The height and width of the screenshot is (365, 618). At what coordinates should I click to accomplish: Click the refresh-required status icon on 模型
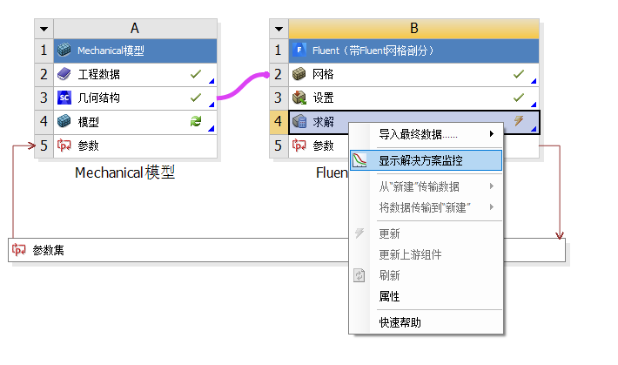pyautogui.click(x=196, y=122)
